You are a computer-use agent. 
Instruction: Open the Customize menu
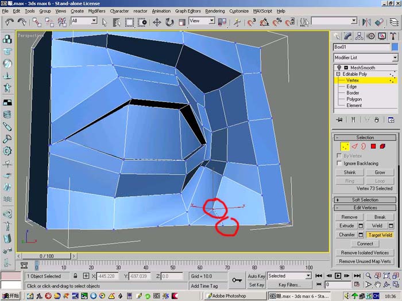click(x=239, y=11)
